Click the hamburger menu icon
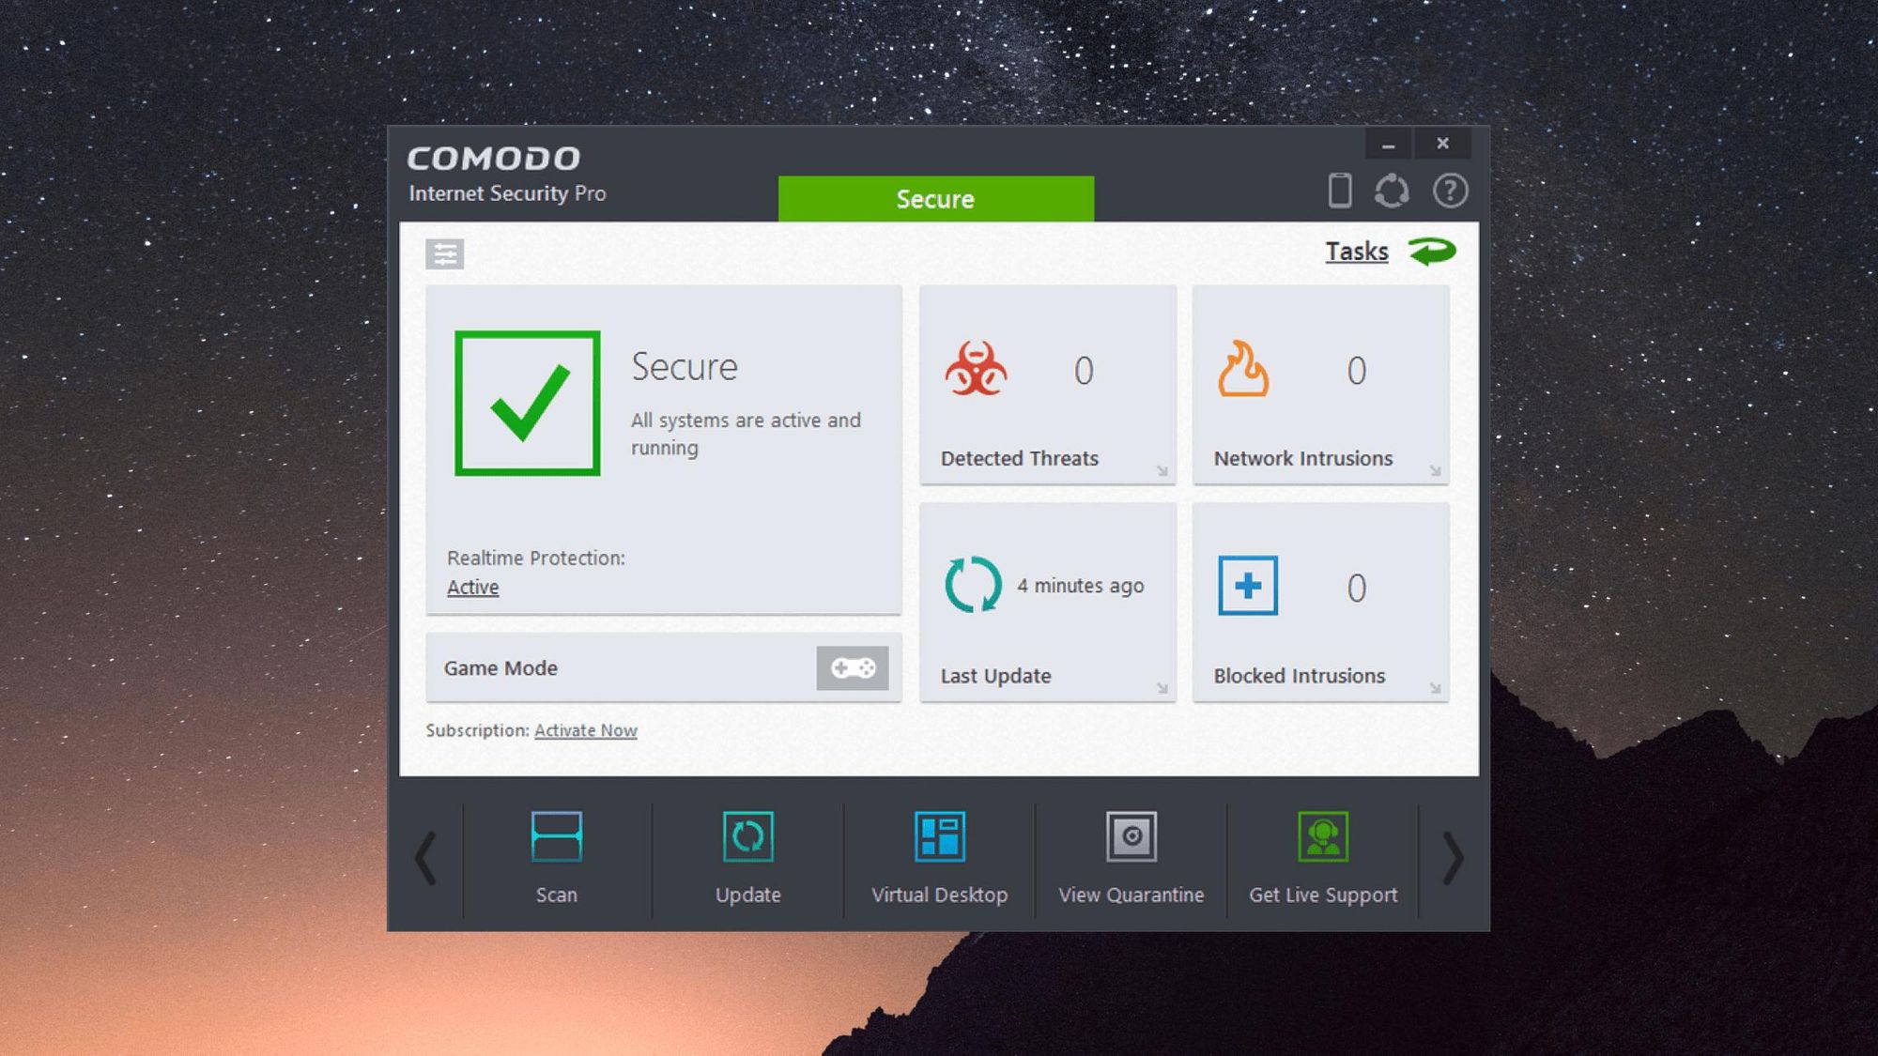 pos(445,253)
